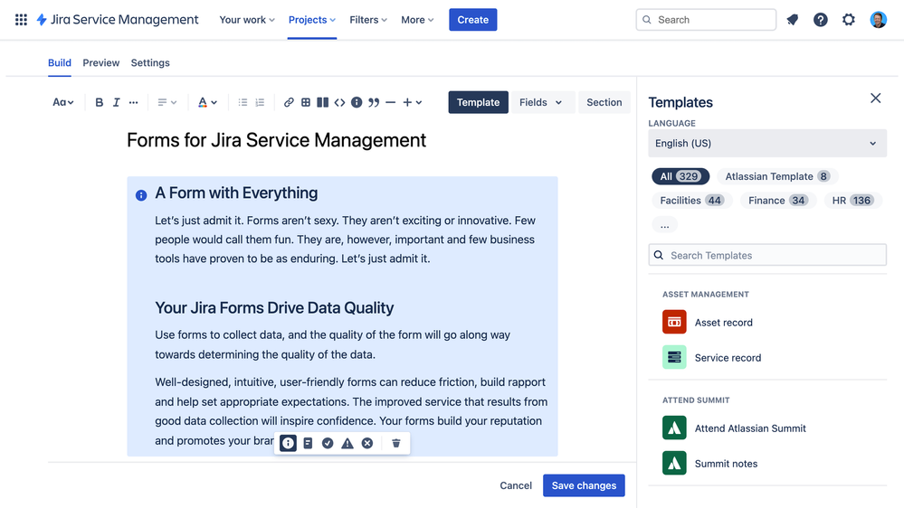Image resolution: width=904 pixels, height=508 pixels.
Task: Select the success checkmark panel type
Action: click(x=328, y=443)
